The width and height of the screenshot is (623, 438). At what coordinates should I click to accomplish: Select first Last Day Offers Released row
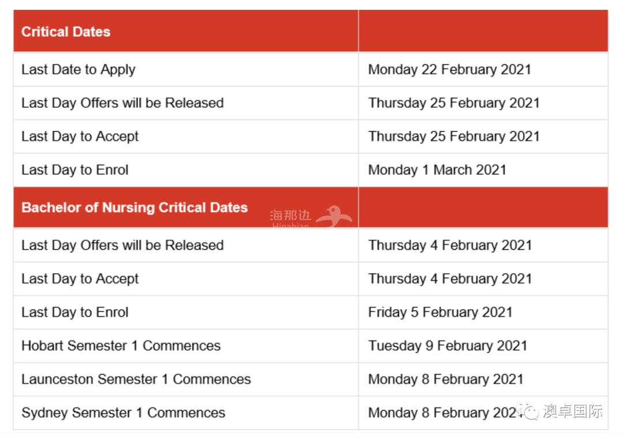[311, 103]
